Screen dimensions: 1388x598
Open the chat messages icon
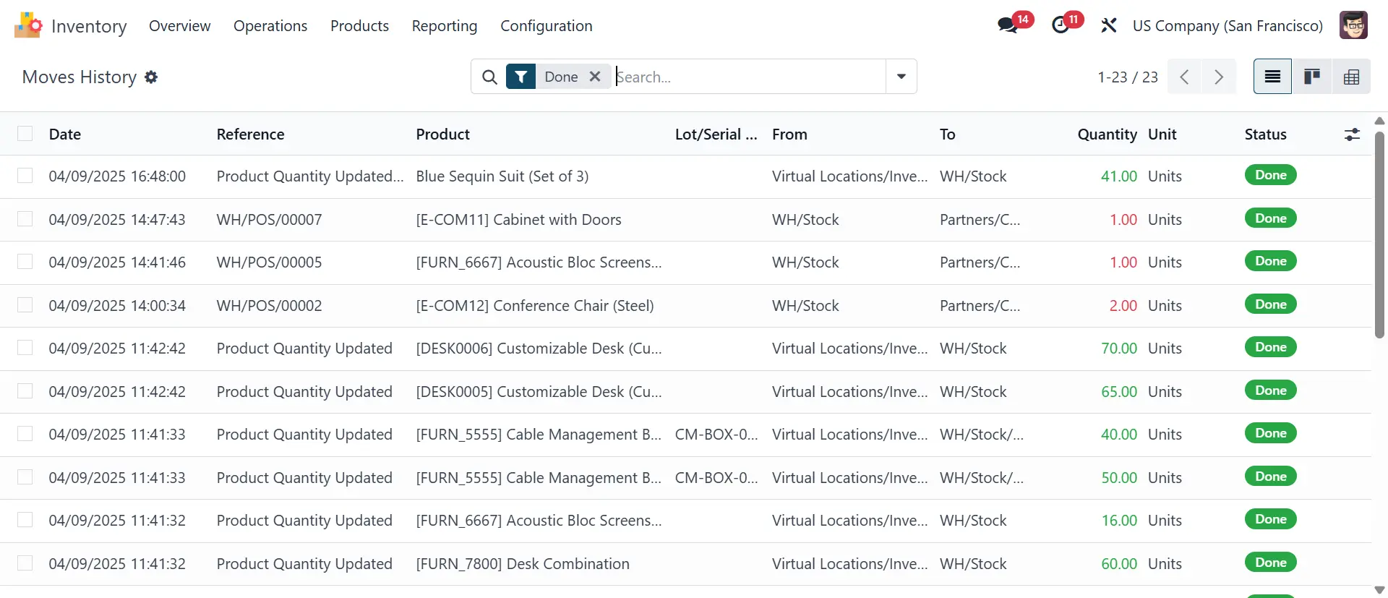pos(1007,26)
